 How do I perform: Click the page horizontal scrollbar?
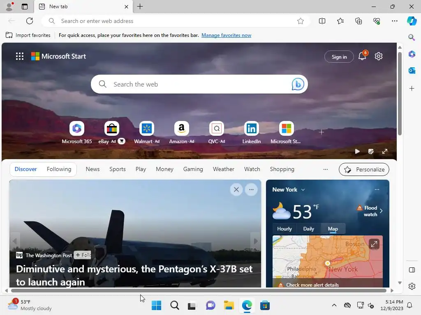(199, 290)
